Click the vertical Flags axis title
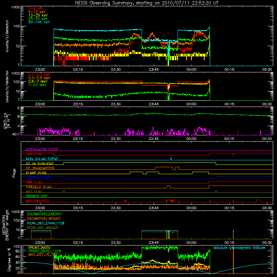Image resolution: width=277 pixels, height=277 pixels. pos(14,173)
